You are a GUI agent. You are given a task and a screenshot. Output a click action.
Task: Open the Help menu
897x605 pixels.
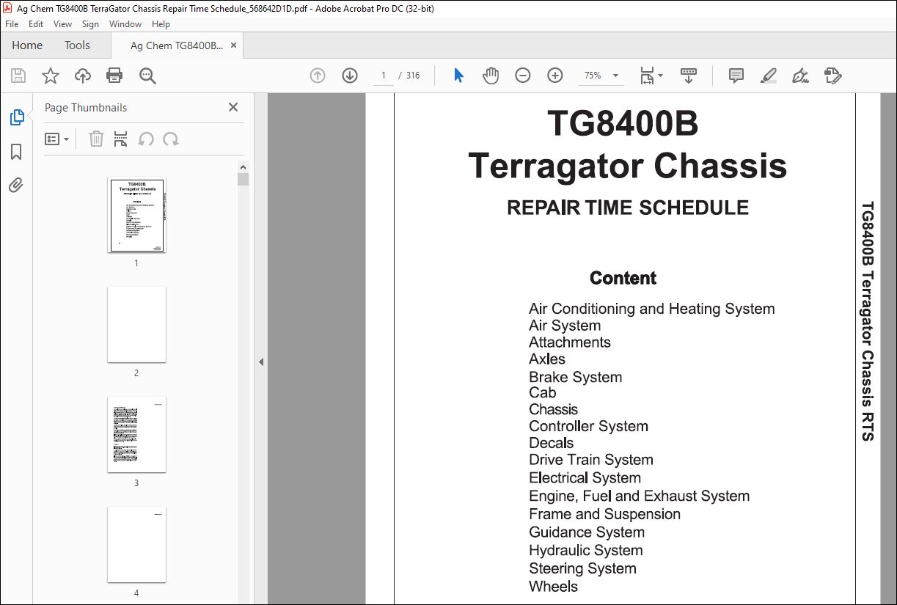[161, 24]
